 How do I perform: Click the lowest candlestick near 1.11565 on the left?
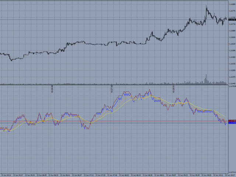pyautogui.click(x=11, y=60)
